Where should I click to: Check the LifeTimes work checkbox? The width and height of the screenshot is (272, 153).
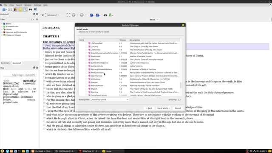86,59
